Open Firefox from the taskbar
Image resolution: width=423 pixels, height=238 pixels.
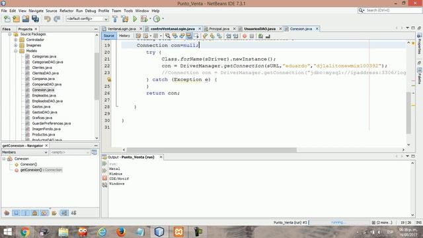pyautogui.click(x=121, y=232)
